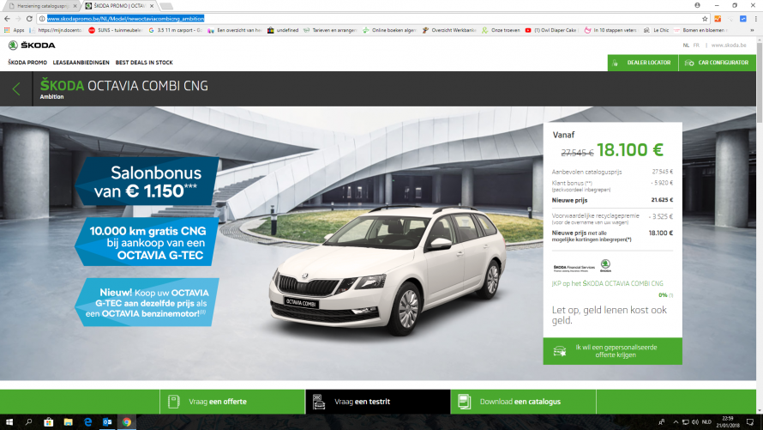The width and height of the screenshot is (763, 430).
Task: Open the Onze troeven bookmark
Action: click(501, 30)
